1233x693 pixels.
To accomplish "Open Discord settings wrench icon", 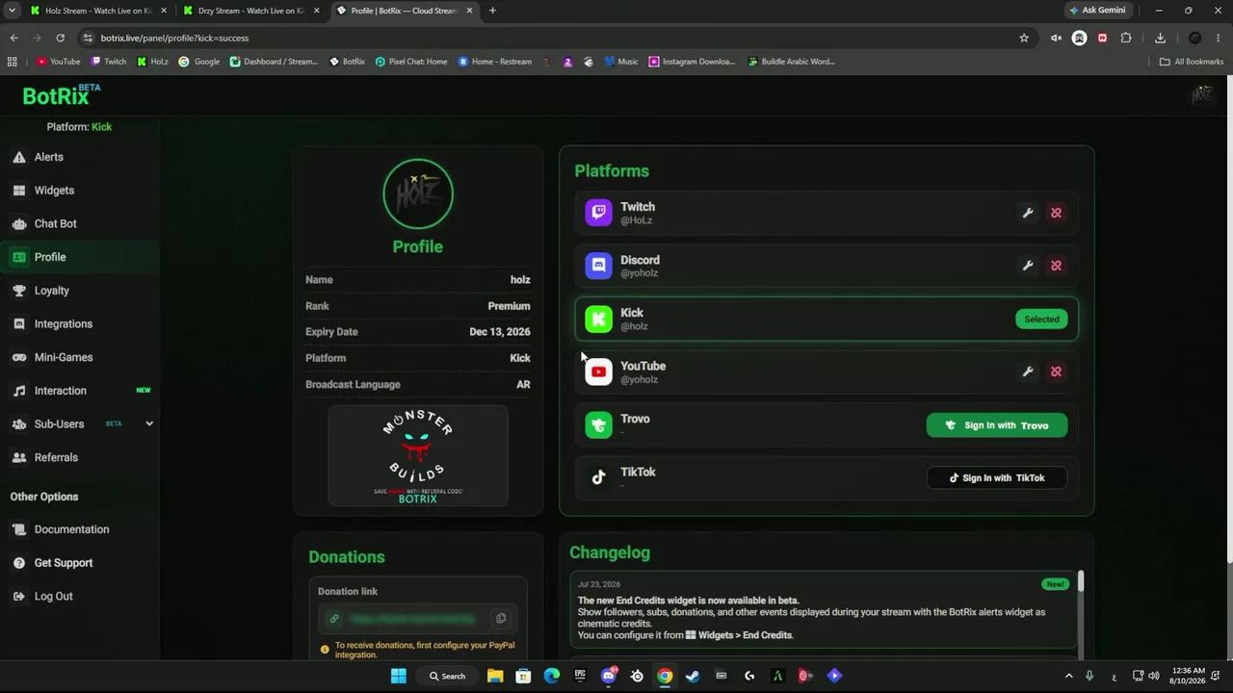I will tap(1028, 266).
